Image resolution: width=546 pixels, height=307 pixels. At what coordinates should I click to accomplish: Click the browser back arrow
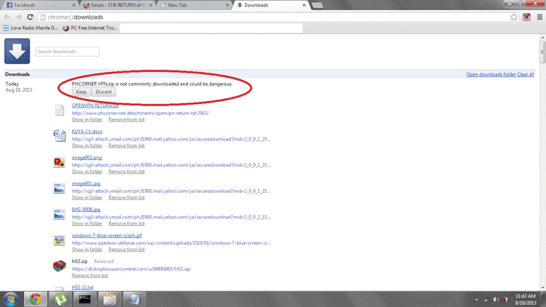(x=7, y=17)
